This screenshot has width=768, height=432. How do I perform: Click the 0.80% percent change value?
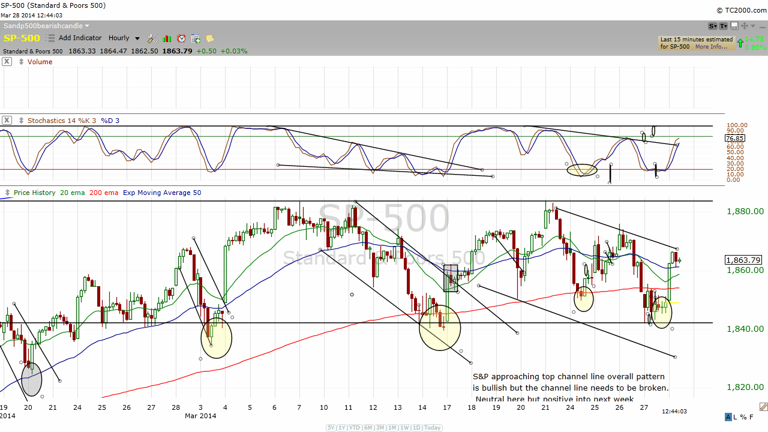pyautogui.click(x=755, y=47)
